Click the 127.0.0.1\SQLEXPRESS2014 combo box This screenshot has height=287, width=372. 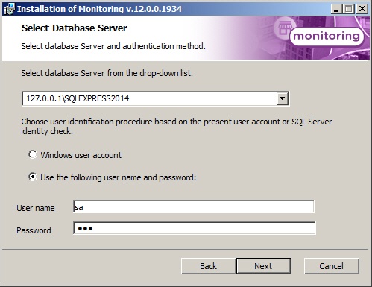click(x=155, y=98)
